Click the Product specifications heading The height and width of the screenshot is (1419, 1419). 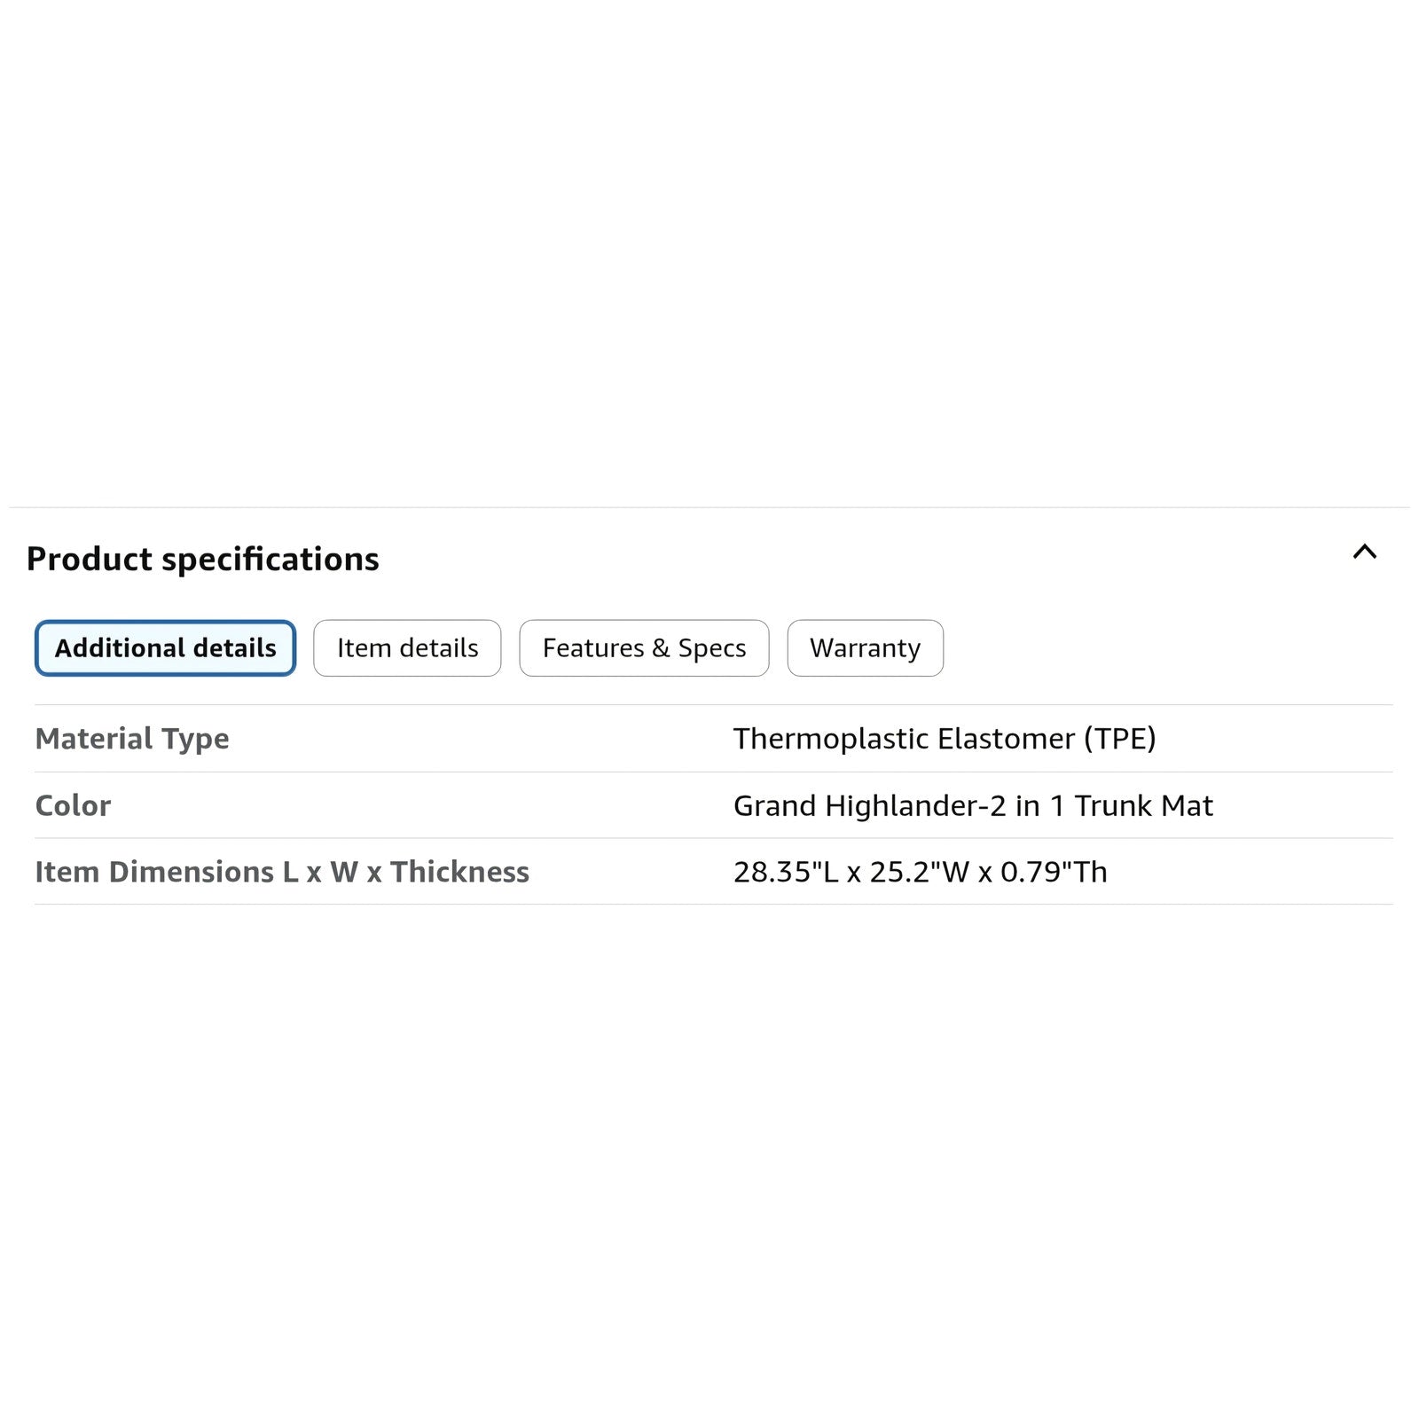202,560
